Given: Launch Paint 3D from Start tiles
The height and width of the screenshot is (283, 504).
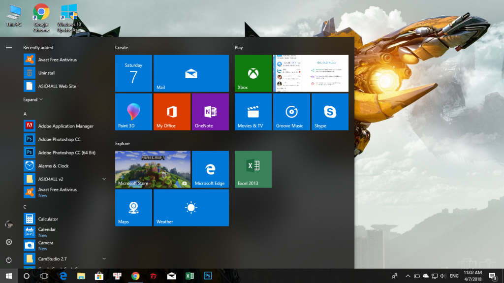Looking at the screenshot, I should tap(133, 112).
